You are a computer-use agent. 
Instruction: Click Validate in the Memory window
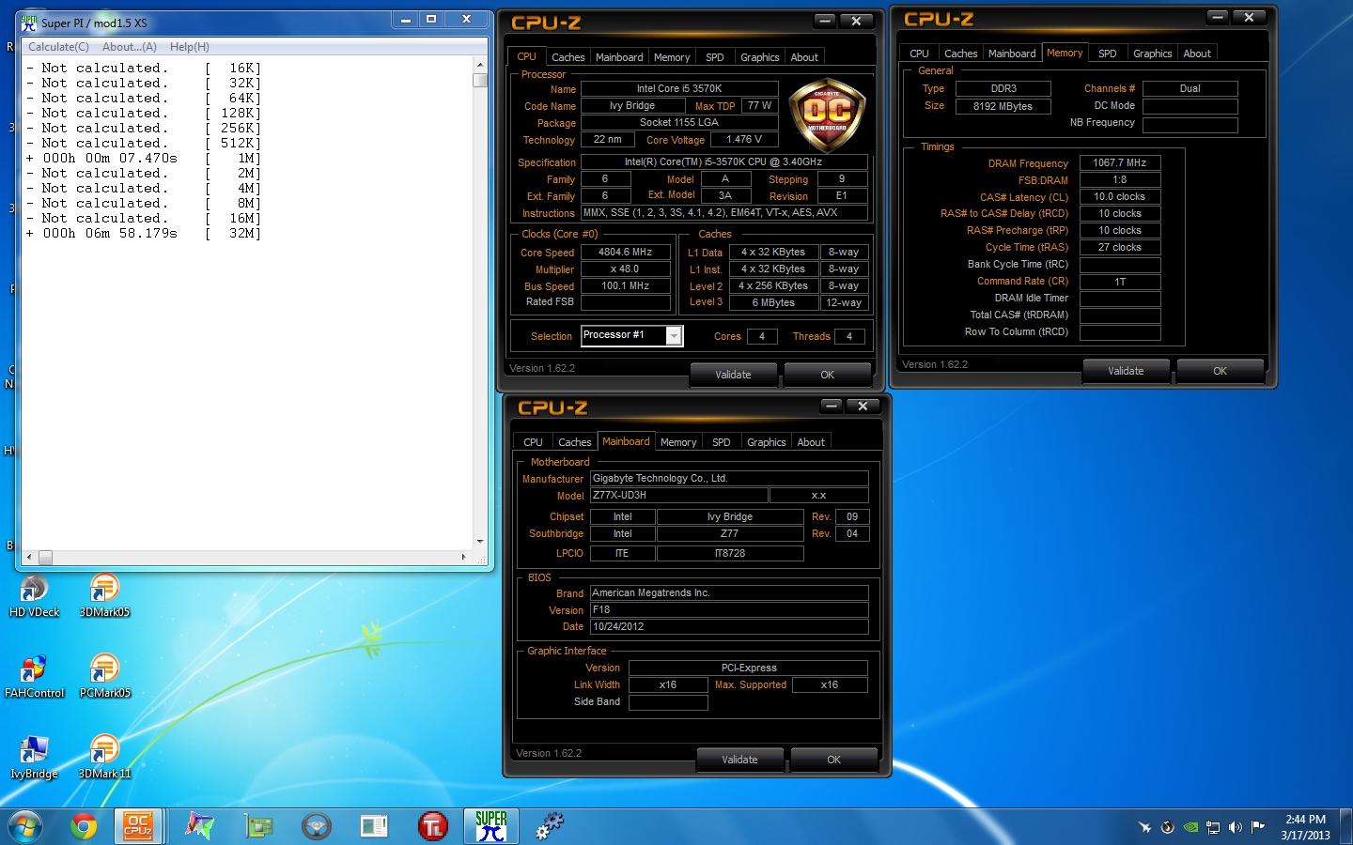point(1126,371)
